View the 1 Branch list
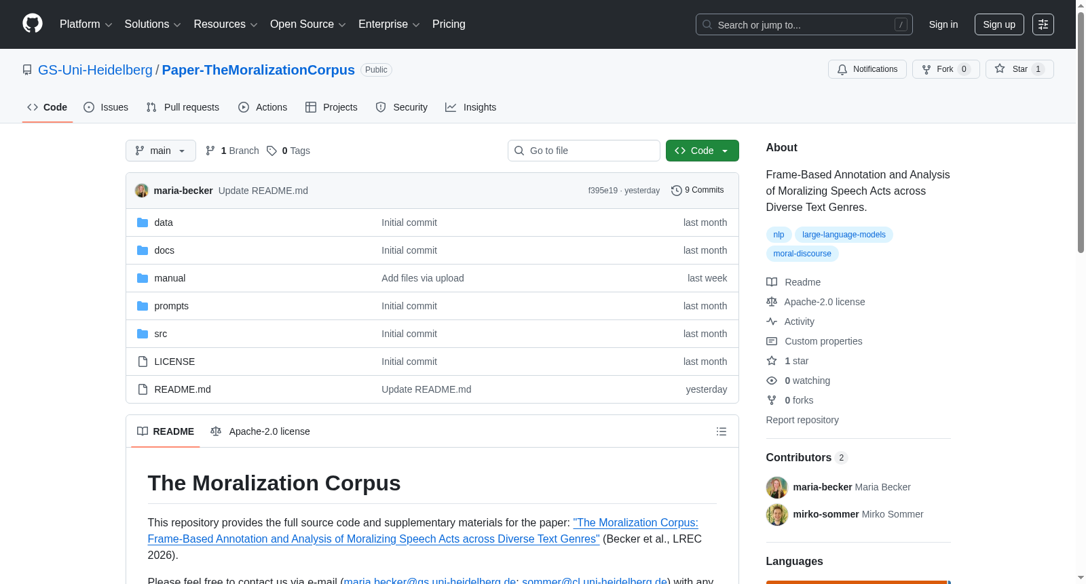This screenshot has width=1086, height=584. pyautogui.click(x=232, y=151)
